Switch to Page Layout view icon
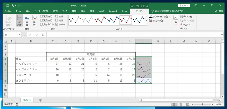 point(181,104)
